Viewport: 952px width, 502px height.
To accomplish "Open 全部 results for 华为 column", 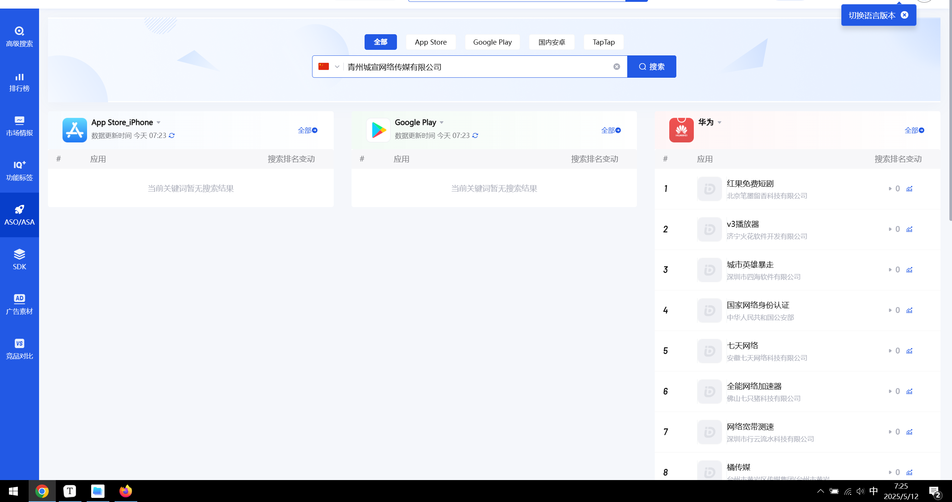I will [x=914, y=131].
